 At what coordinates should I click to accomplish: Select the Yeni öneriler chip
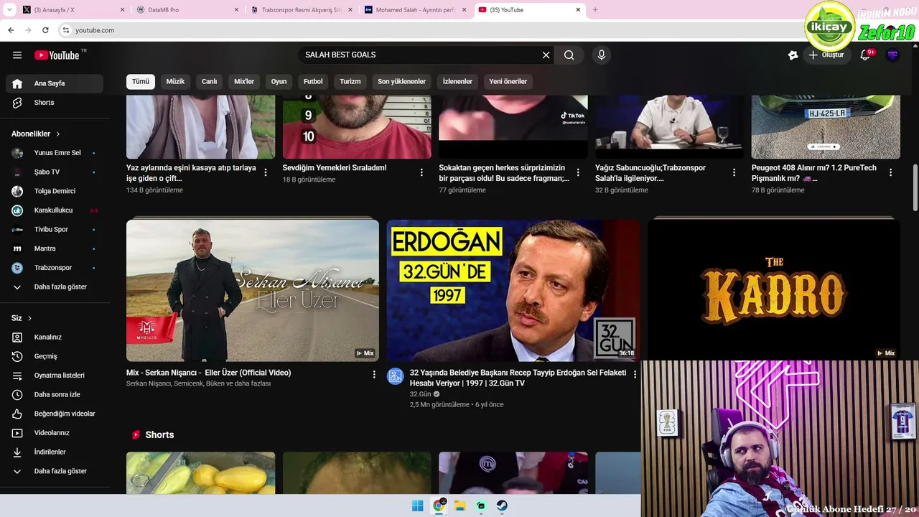(508, 82)
